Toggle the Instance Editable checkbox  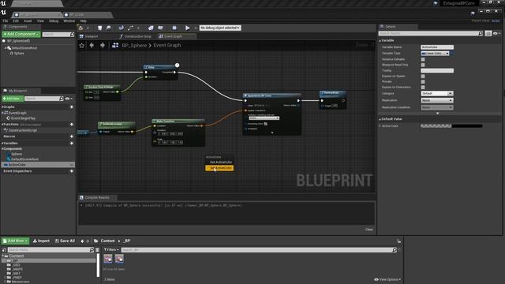(x=423, y=59)
